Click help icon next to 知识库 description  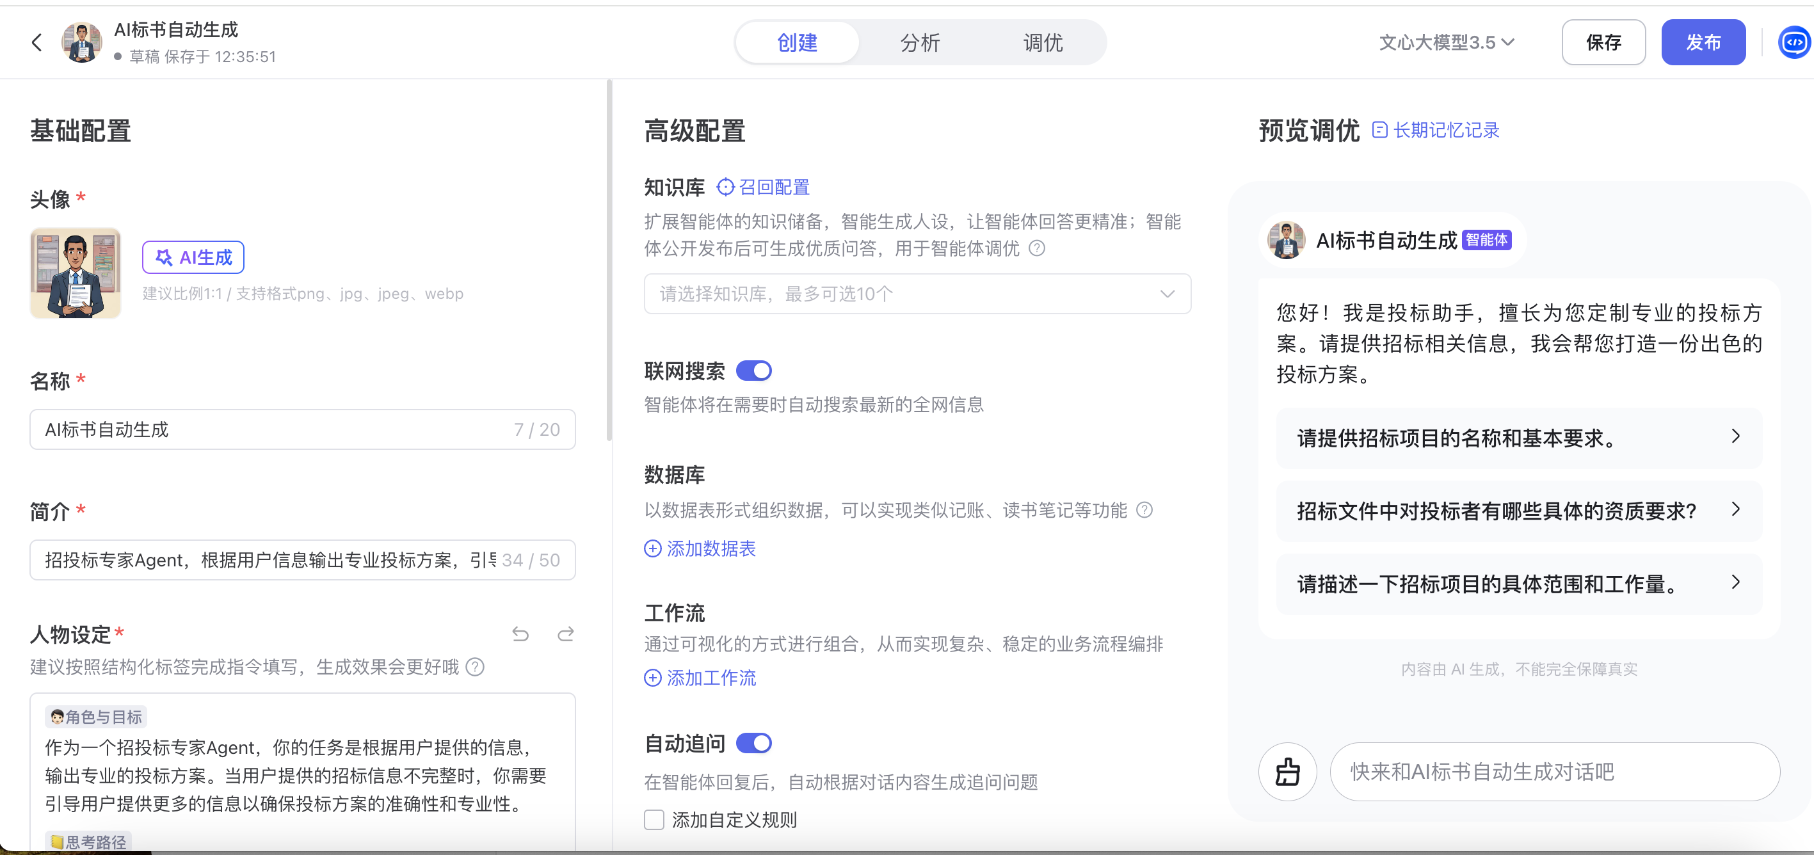point(1036,248)
